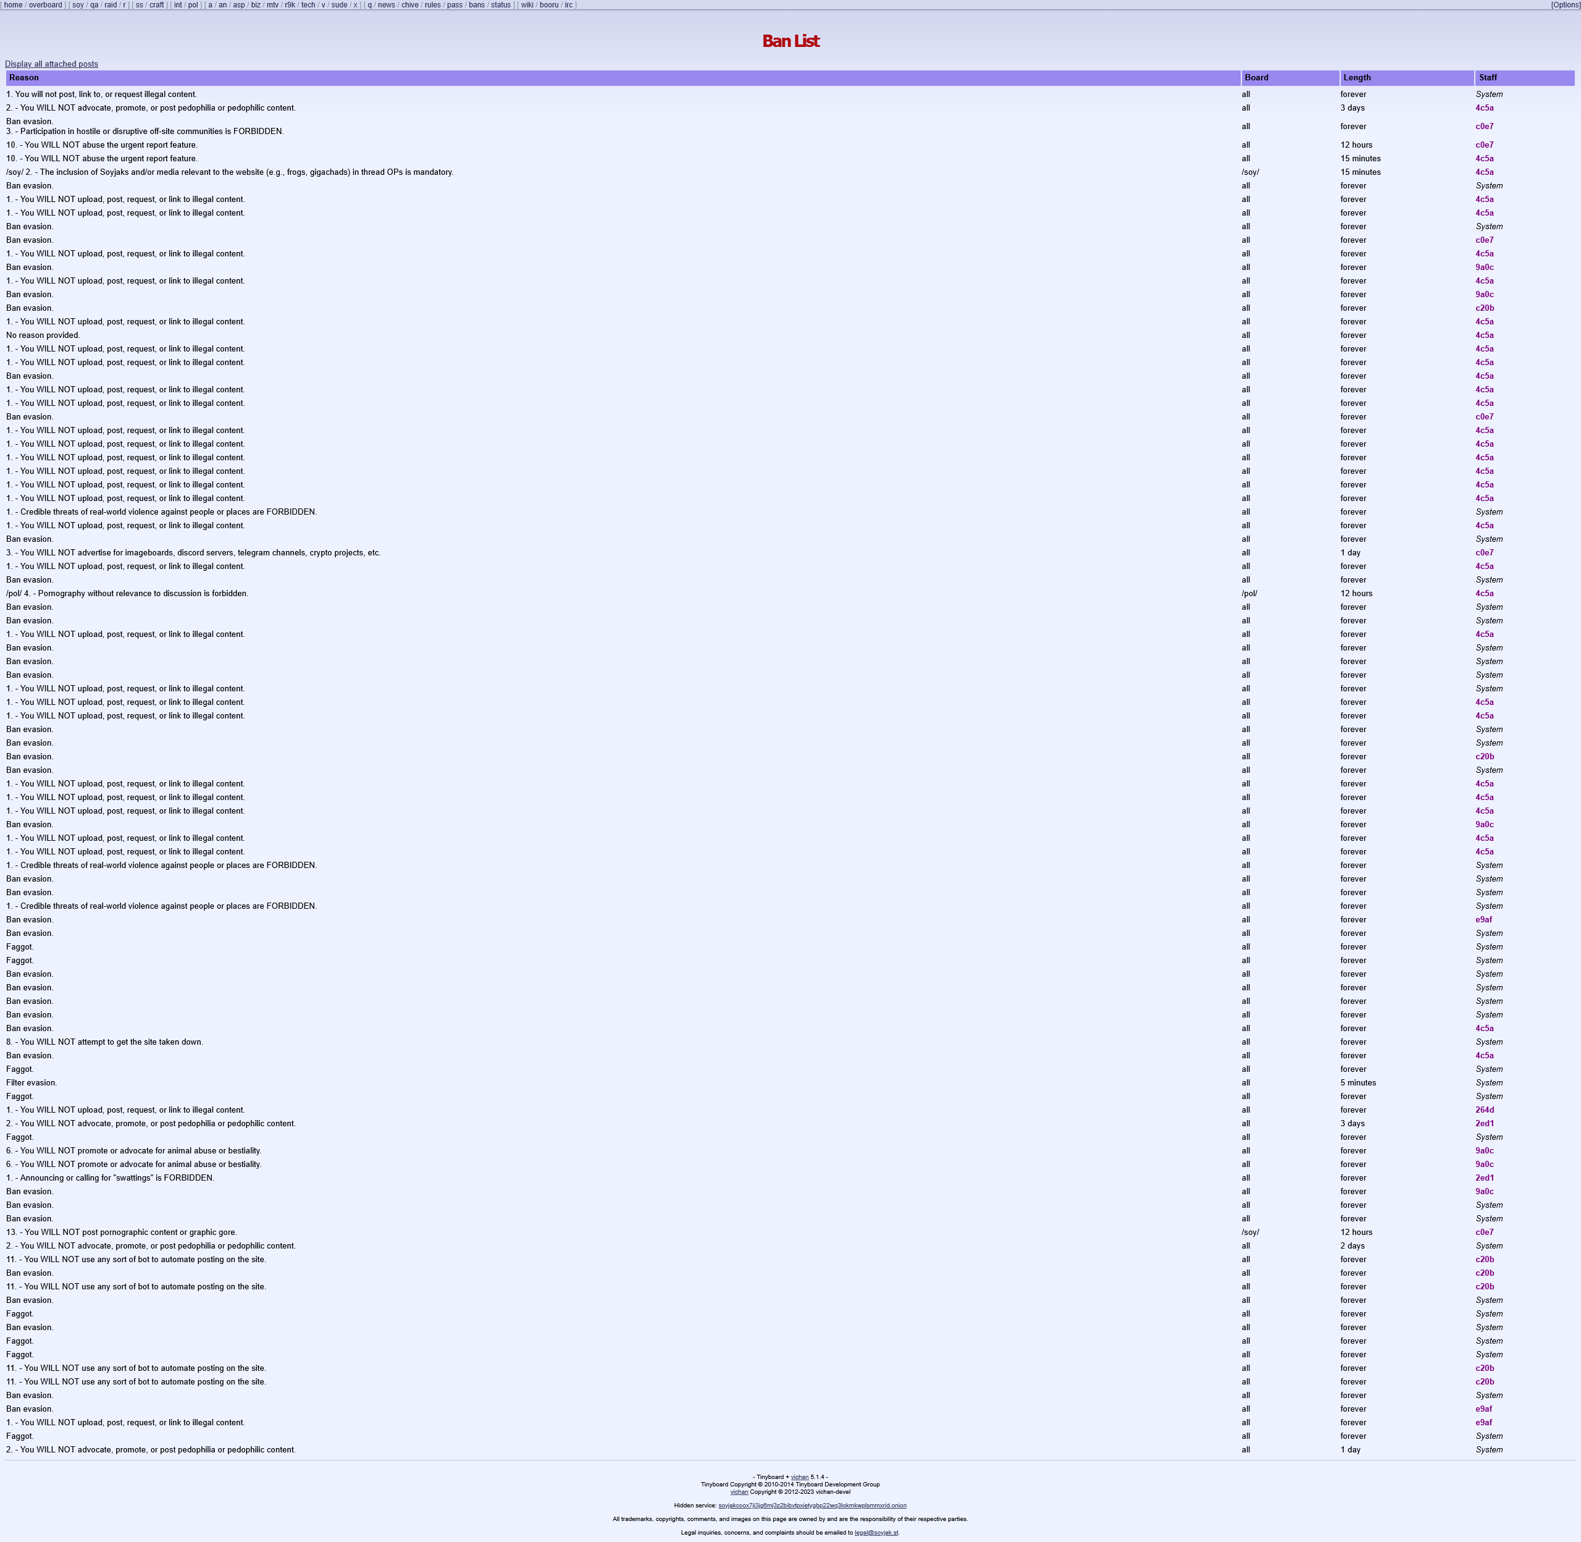Open the hidden service onion link
Screen dimensions: 1581x1542
[812, 1506]
